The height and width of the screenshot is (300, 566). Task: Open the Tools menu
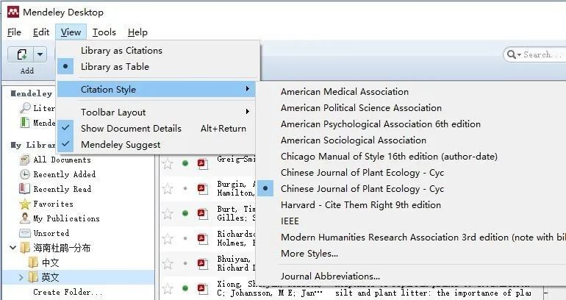click(104, 32)
